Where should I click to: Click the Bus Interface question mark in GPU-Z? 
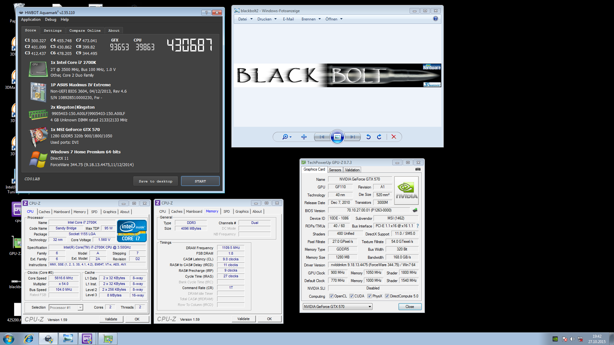[417, 226]
